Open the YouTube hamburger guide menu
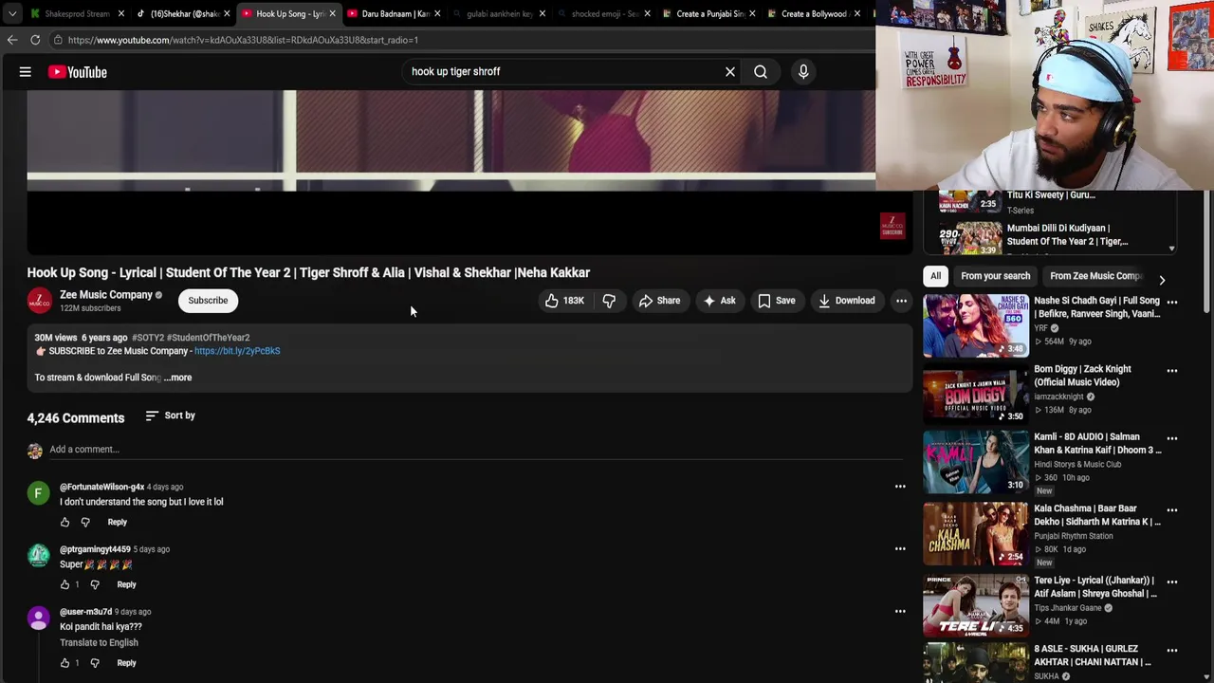The height and width of the screenshot is (683, 1214). 26,72
